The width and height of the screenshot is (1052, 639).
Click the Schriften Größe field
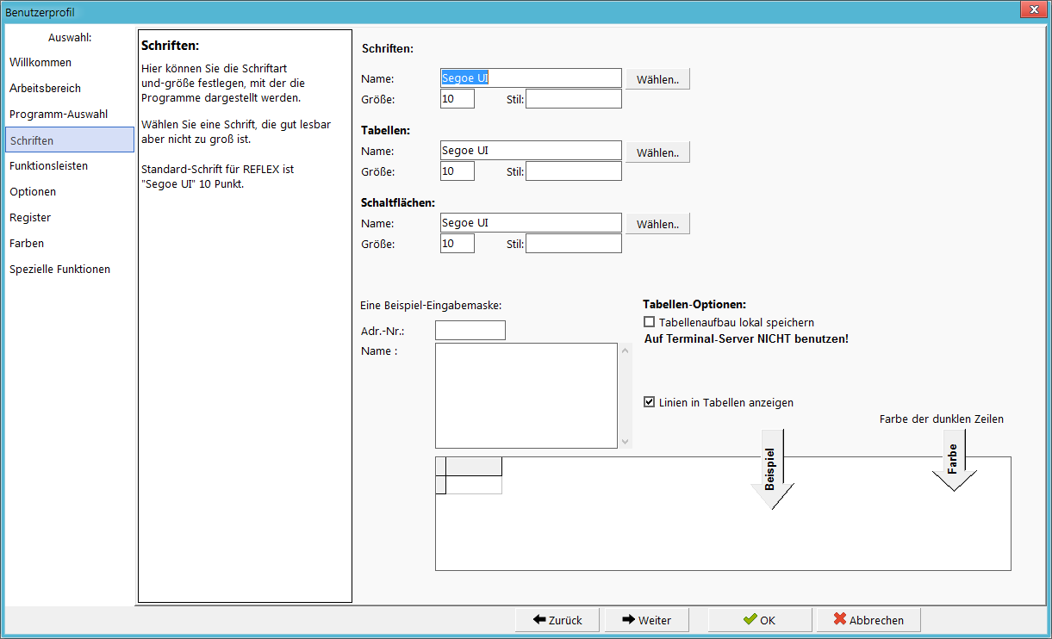(x=457, y=99)
